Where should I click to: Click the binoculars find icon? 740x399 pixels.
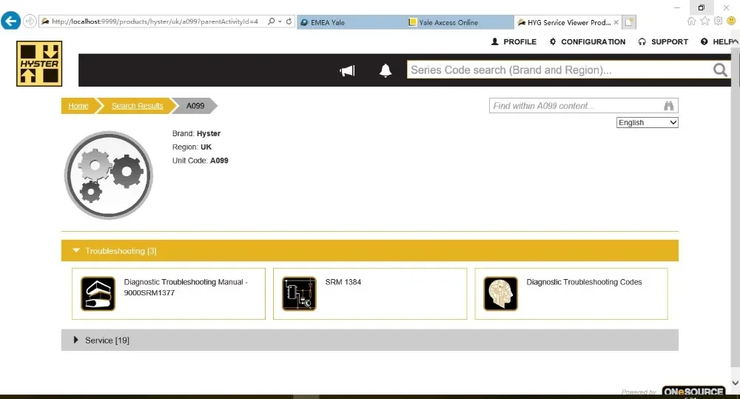(669, 106)
